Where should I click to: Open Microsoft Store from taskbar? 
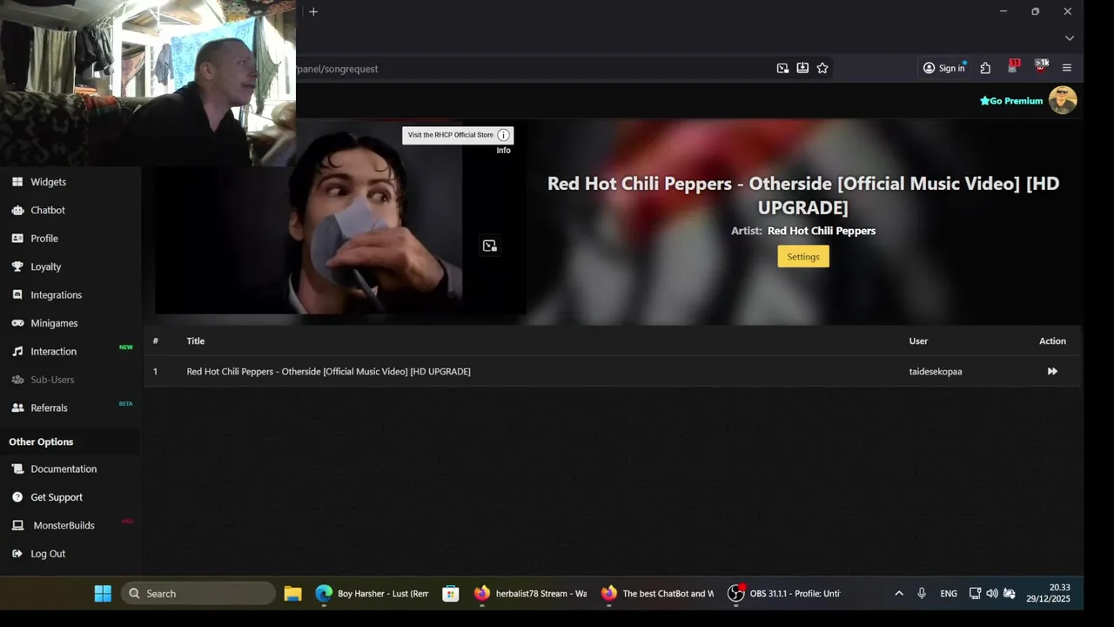451,593
